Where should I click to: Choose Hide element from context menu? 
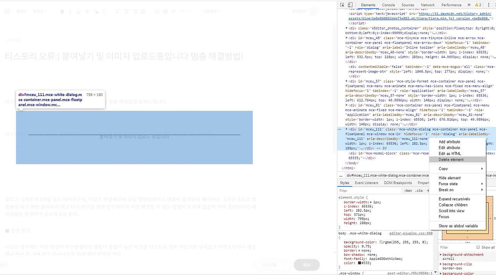pyautogui.click(x=457, y=178)
